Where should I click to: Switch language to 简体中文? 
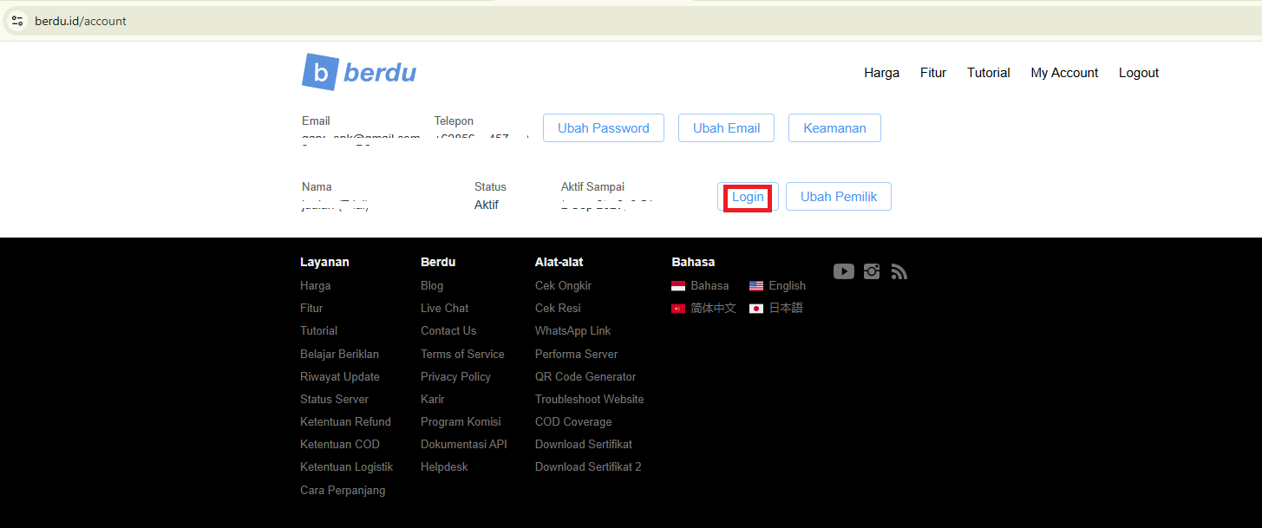tap(703, 308)
